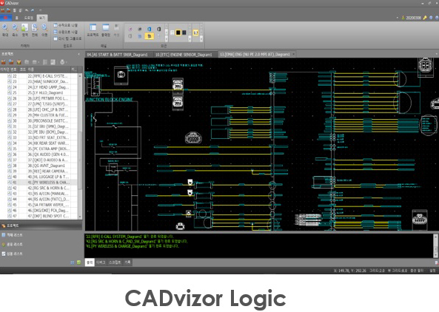439x312 pixels.
Task: Click the name column header in the project list
Action: 48,69
